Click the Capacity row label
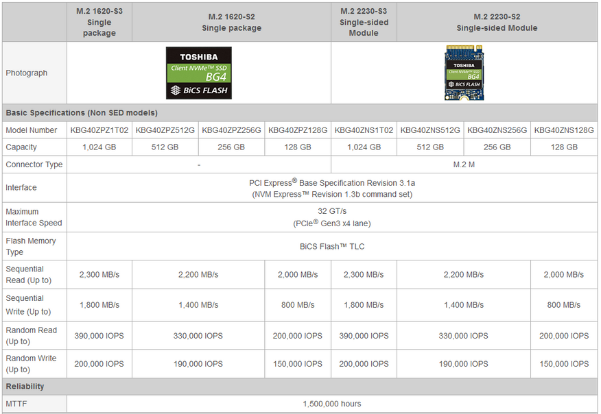 (x=21, y=147)
